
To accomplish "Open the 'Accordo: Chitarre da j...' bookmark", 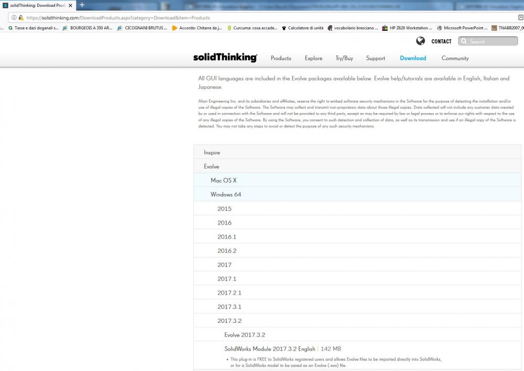I will click(197, 28).
